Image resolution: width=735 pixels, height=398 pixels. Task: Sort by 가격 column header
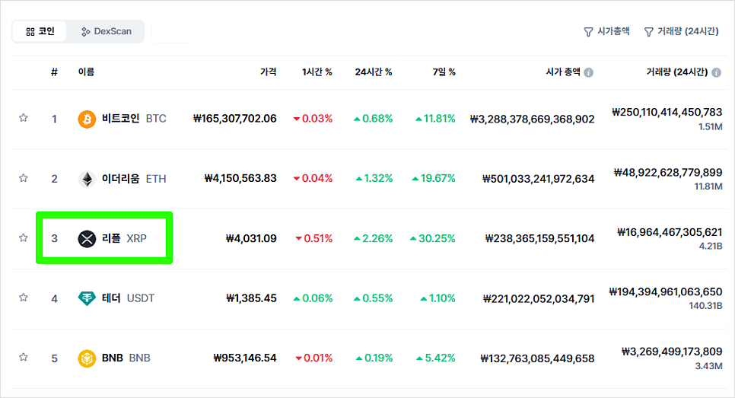[x=268, y=72]
